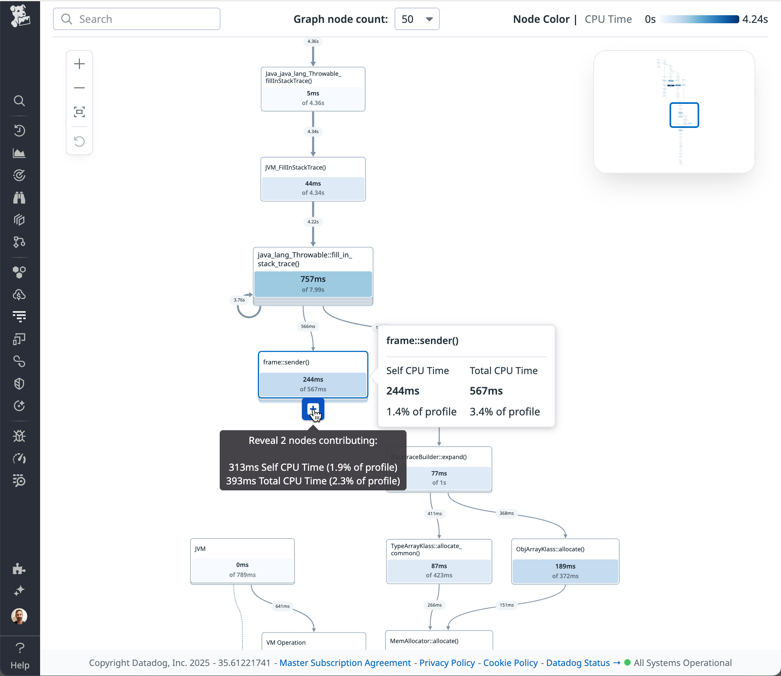
Task: Select the Metrics area-chart icon in sidebar
Action: coord(20,153)
